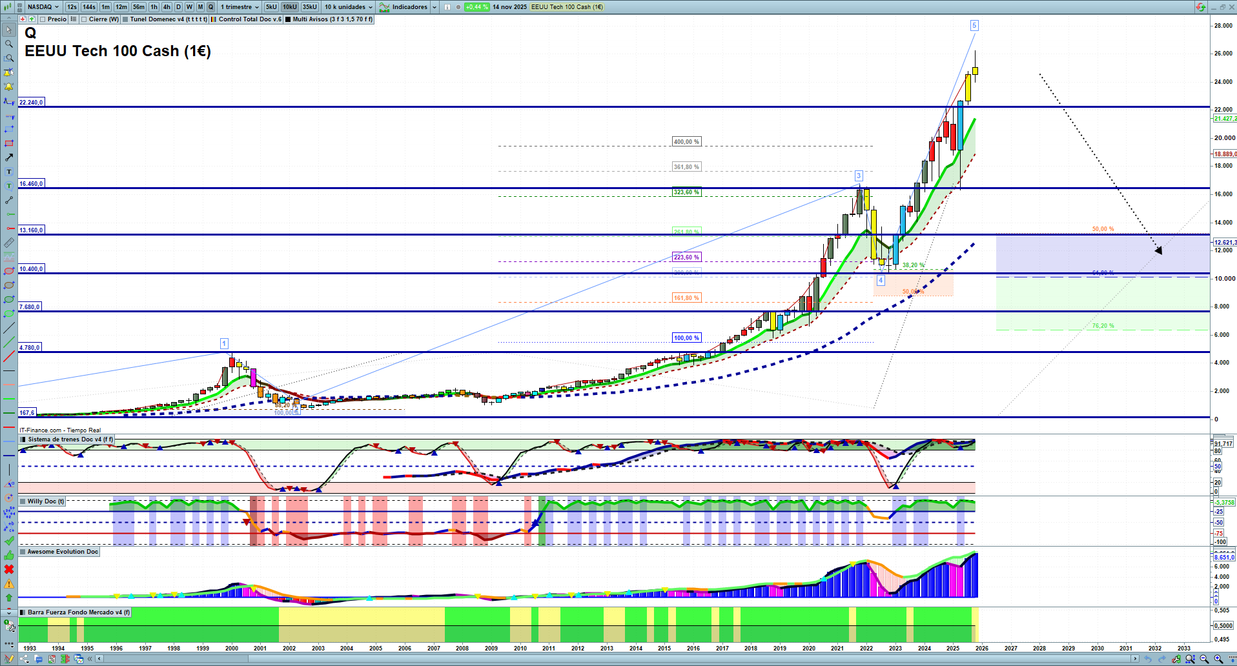Click the red X marker icon

tap(9, 569)
